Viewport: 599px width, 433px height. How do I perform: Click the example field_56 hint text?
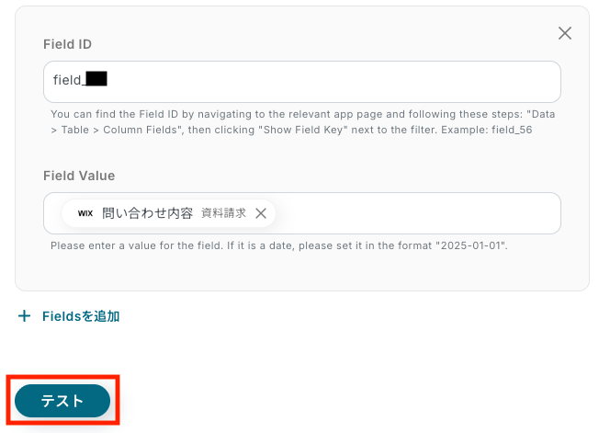point(512,130)
